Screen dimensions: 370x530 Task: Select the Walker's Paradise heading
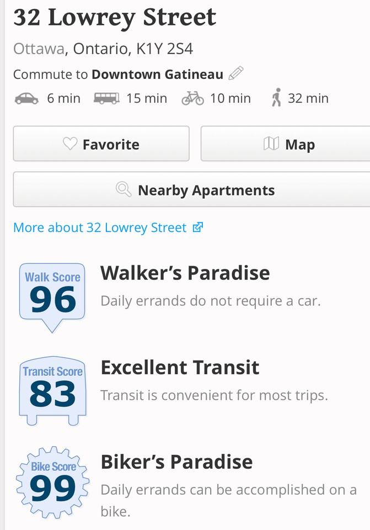[x=185, y=273]
